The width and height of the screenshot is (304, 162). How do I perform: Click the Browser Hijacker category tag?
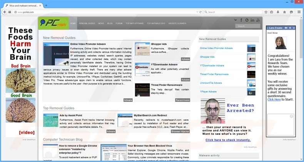[x=180, y=131]
